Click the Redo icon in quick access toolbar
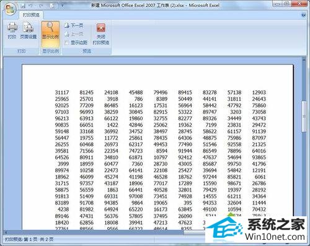Screen dimensions: 310x246 pyautogui.click(x=42, y=6)
